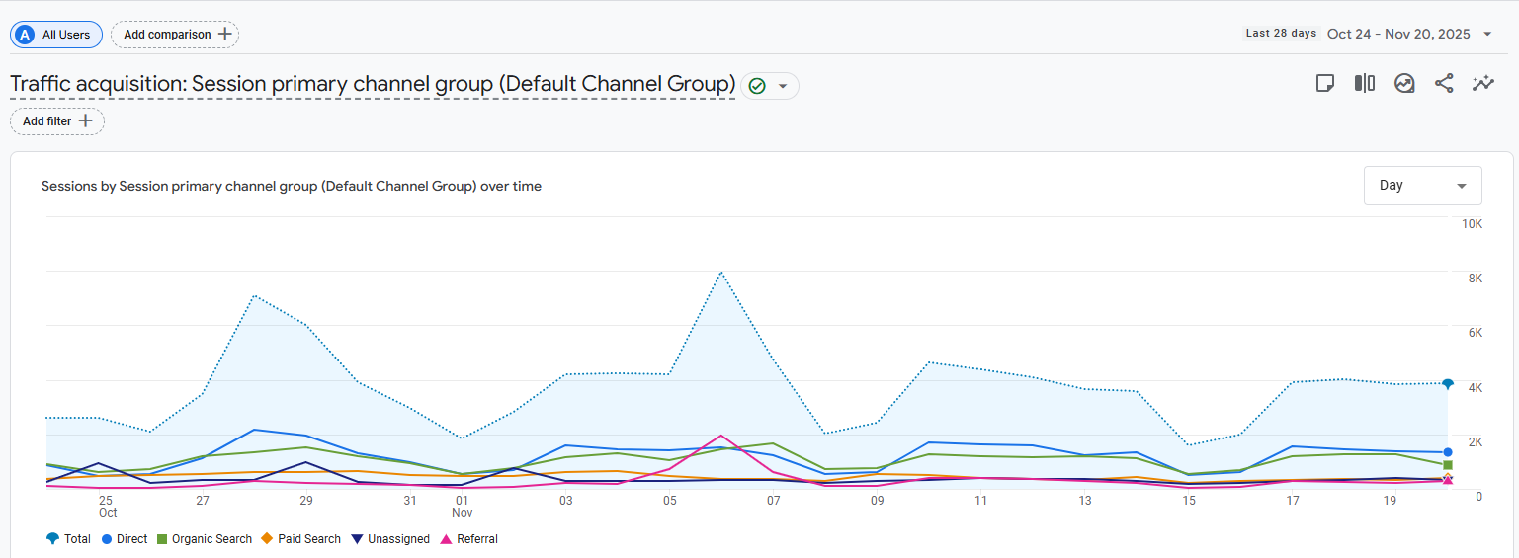
Task: Click the 'A' avatar badge on All Users
Action: (x=25, y=35)
